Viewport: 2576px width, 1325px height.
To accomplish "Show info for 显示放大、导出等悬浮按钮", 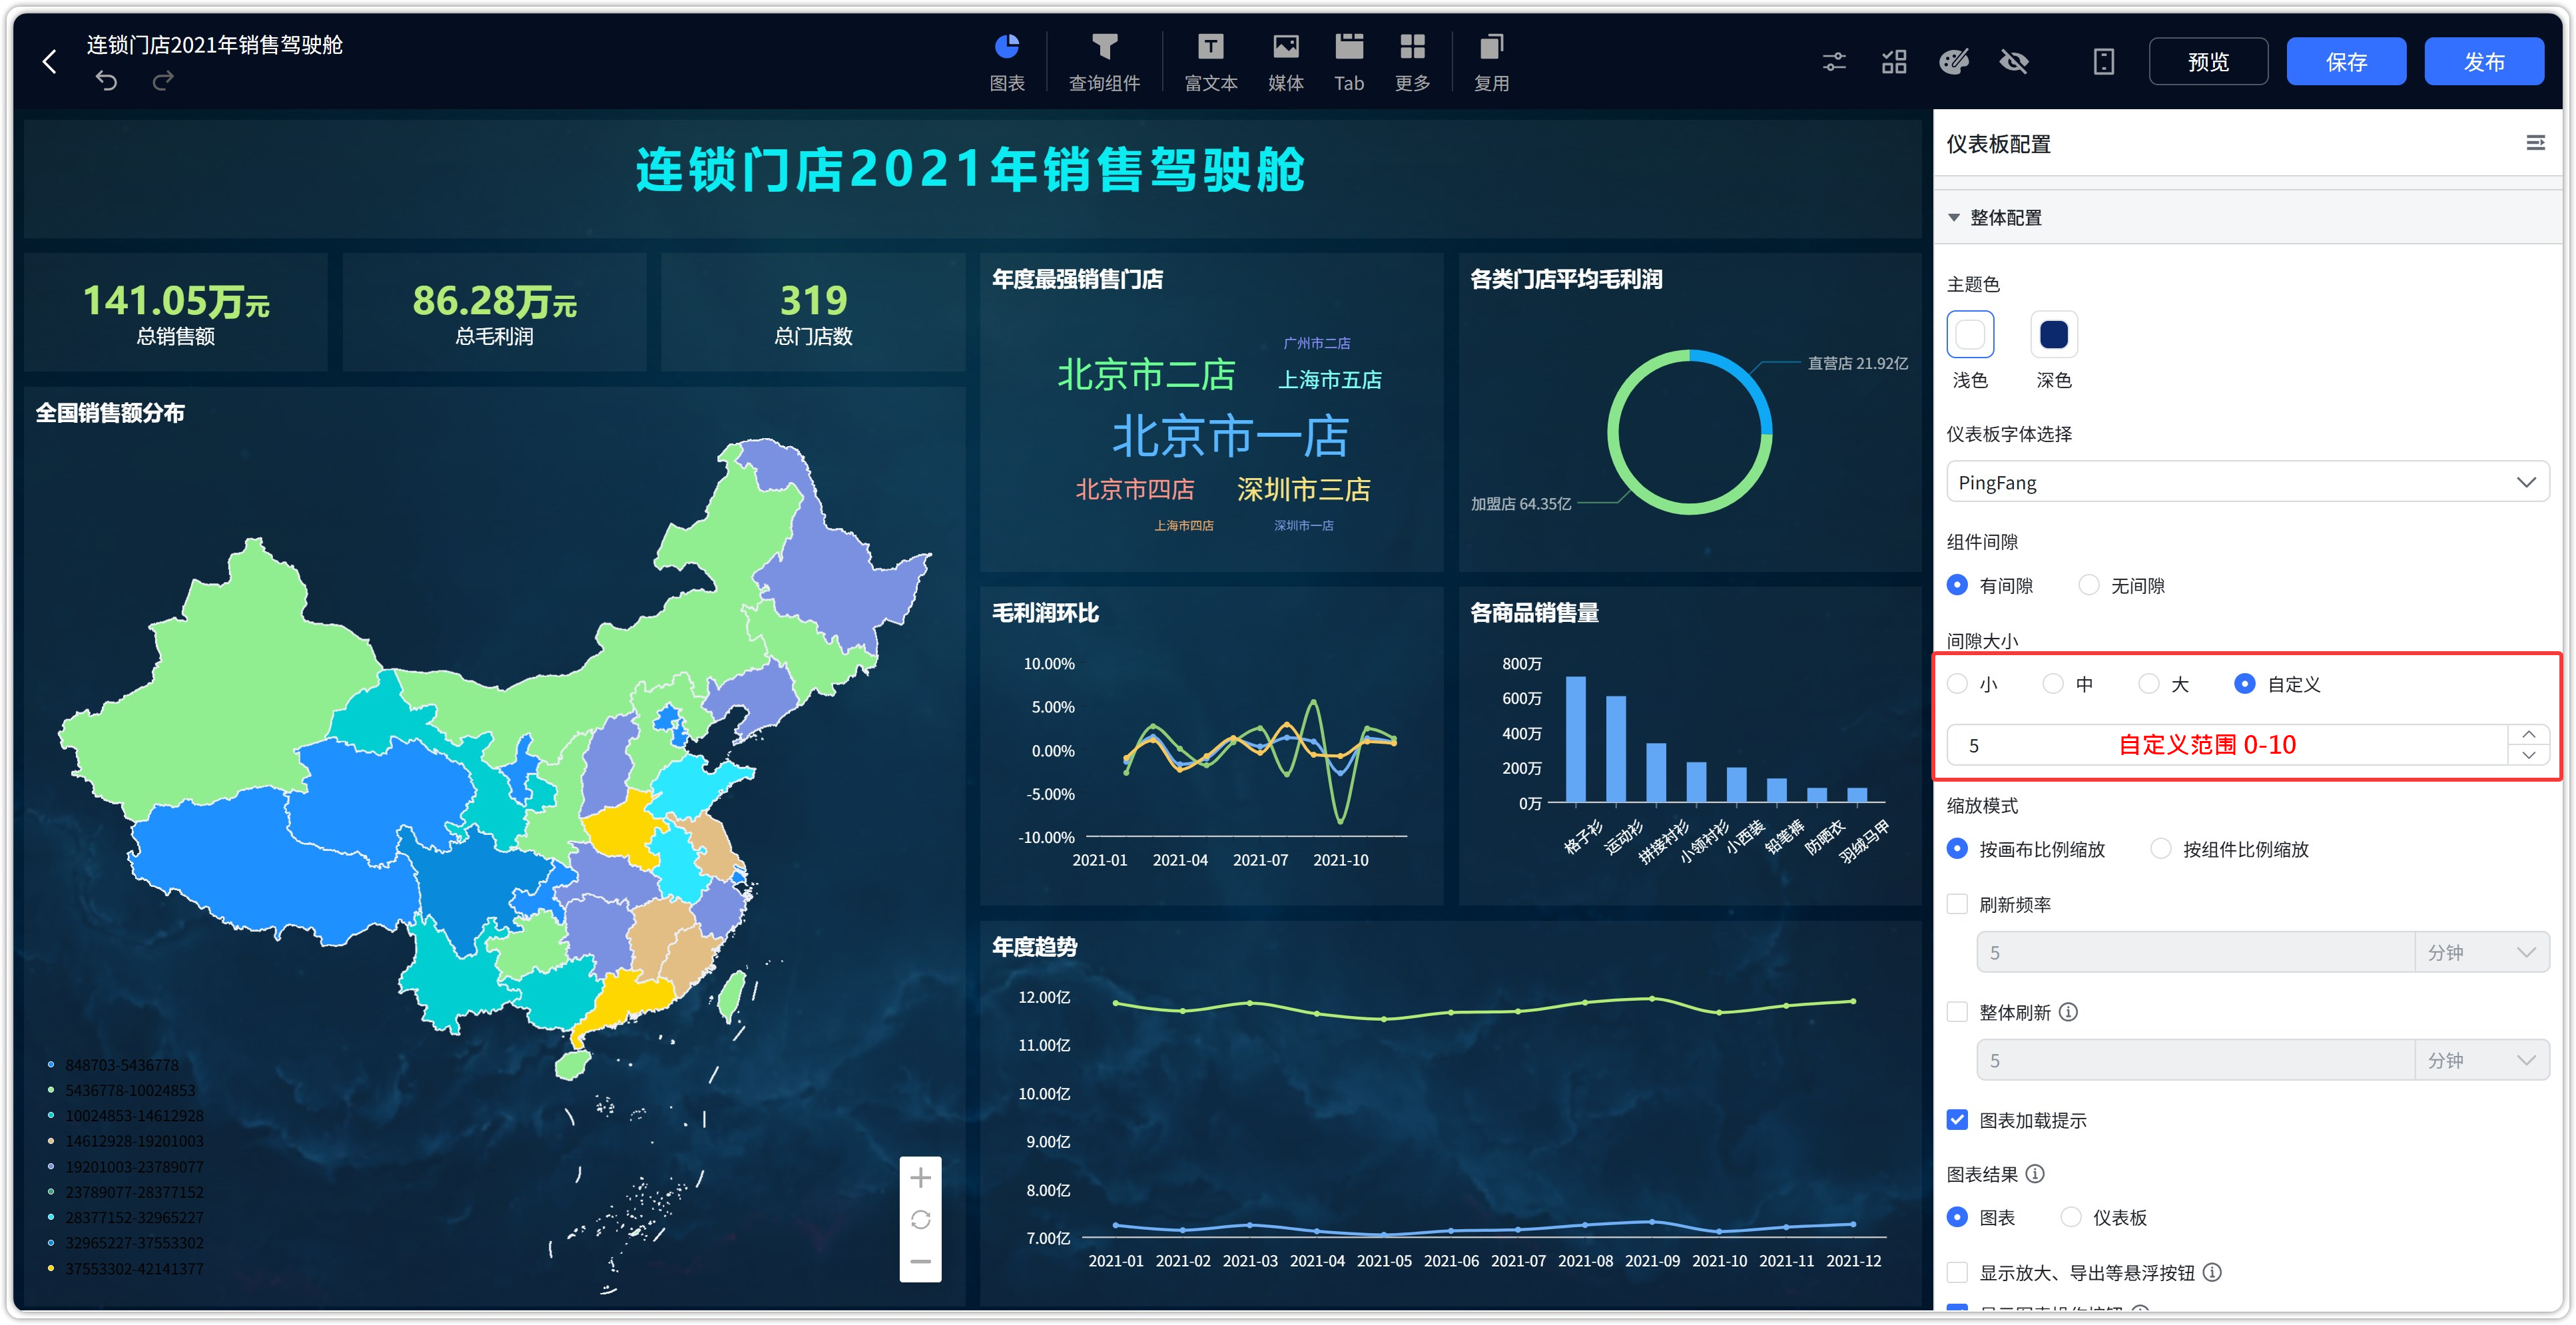I will click(2213, 1272).
